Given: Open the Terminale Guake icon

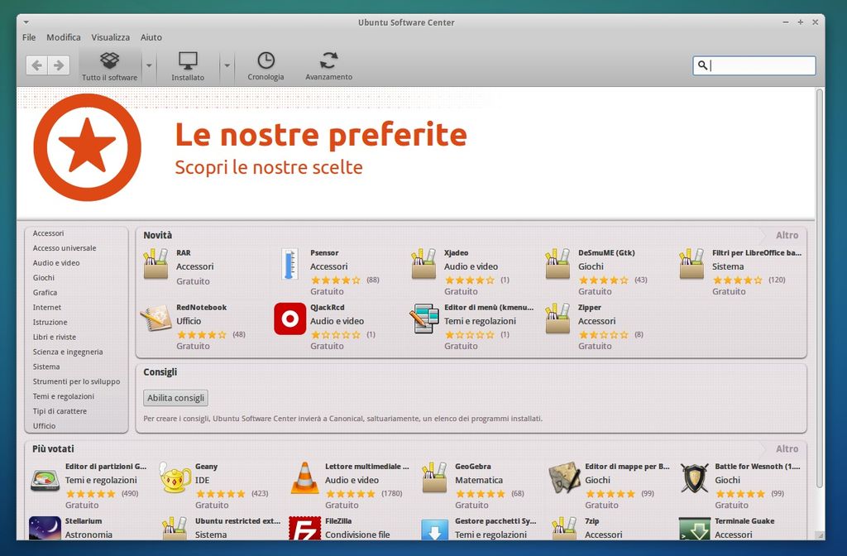Looking at the screenshot, I should (694, 529).
